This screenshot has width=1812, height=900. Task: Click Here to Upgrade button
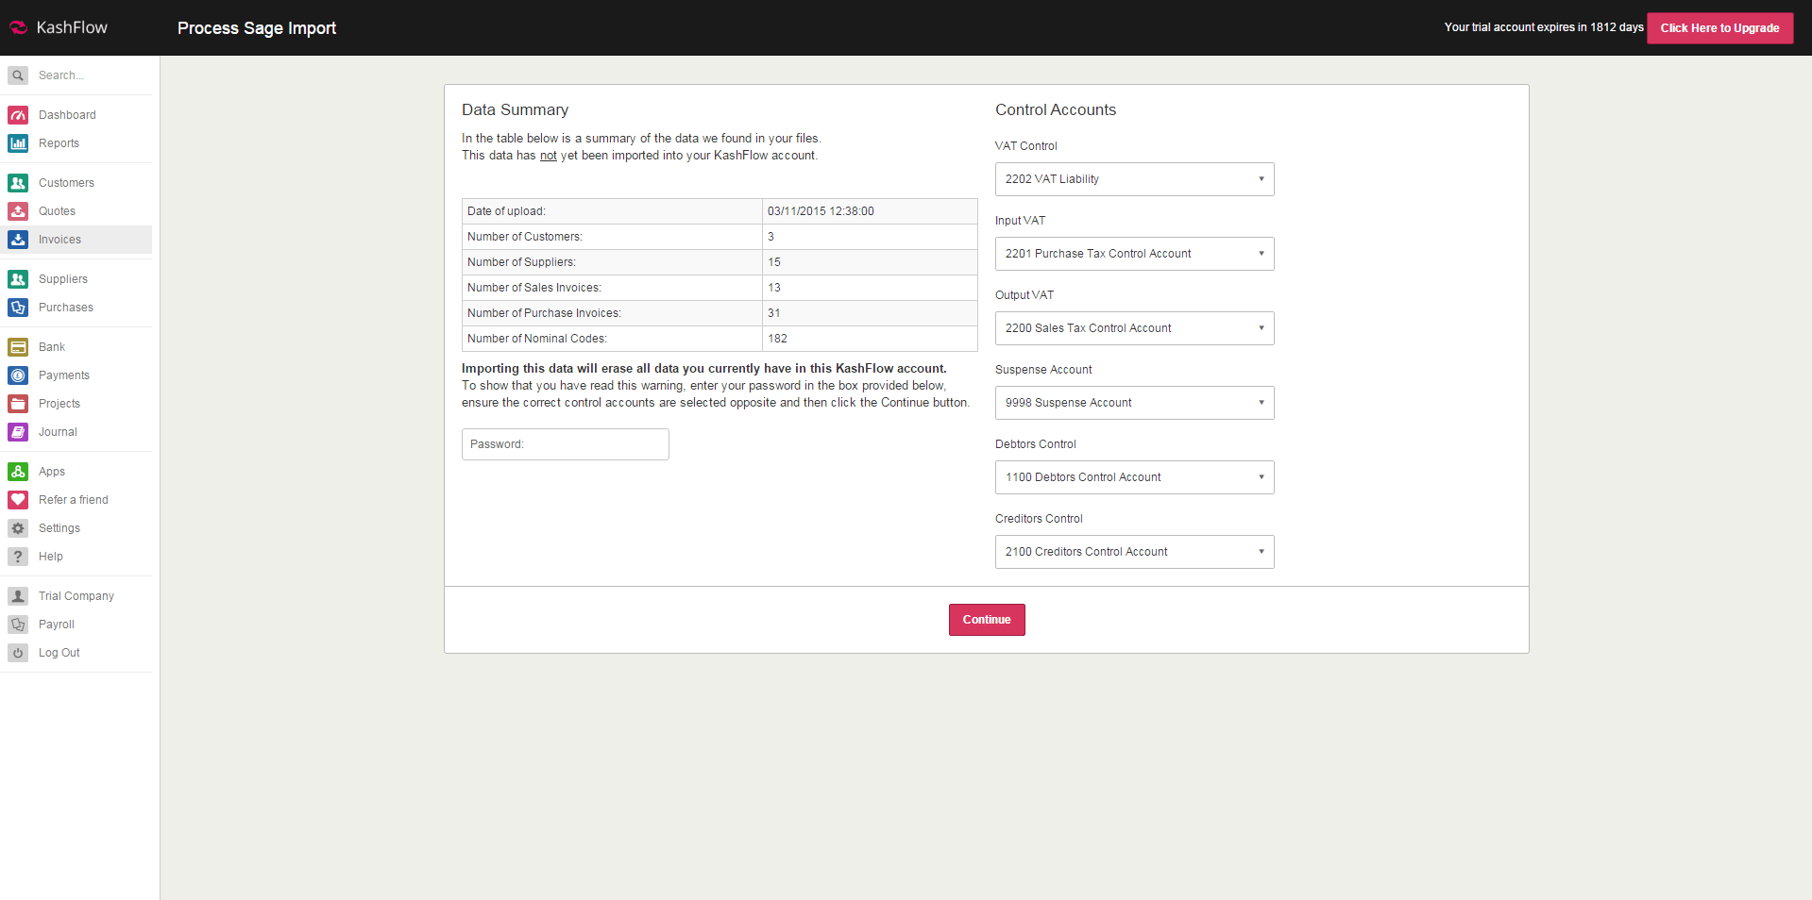click(1719, 28)
